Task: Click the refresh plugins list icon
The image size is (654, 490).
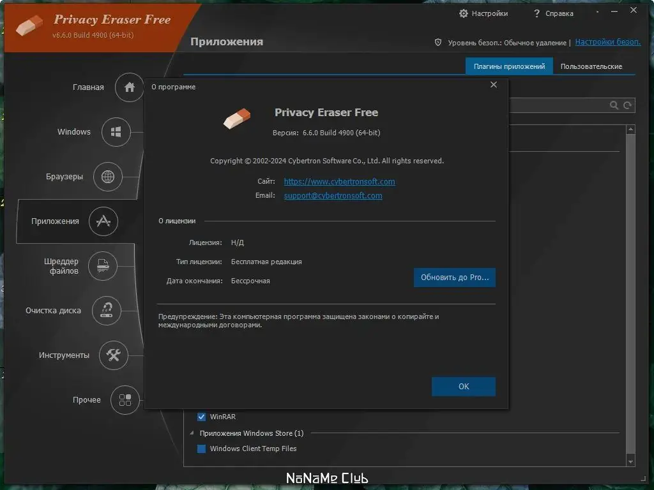Action: point(627,105)
